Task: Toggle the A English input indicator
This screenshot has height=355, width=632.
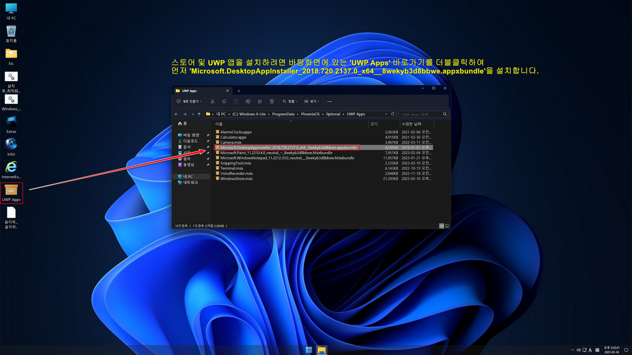Action: [590, 350]
